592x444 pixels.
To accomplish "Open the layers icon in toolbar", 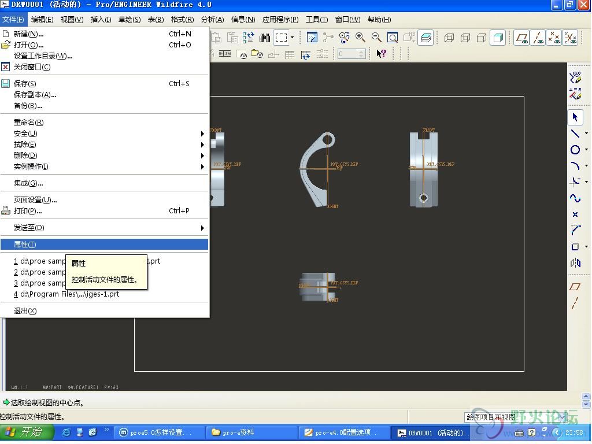I will tap(426, 38).
